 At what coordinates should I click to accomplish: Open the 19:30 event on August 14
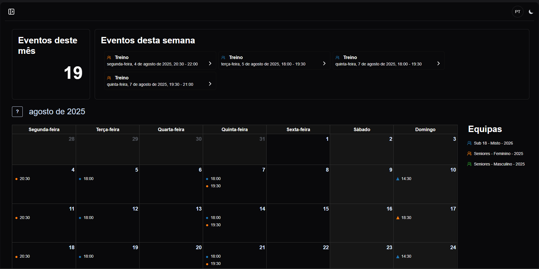click(x=215, y=225)
